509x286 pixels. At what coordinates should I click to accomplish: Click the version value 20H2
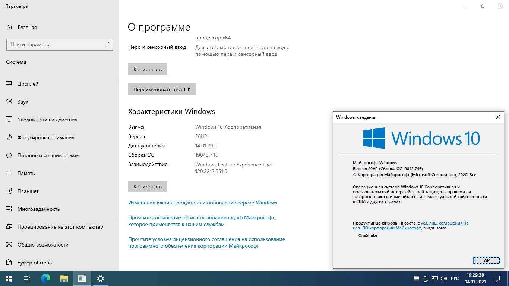[201, 136]
